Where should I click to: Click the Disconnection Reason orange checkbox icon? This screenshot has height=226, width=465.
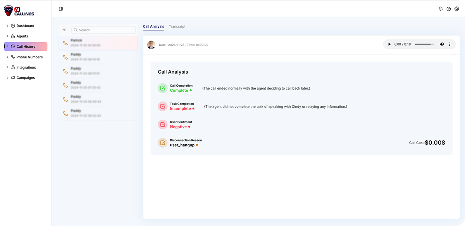[x=162, y=143]
